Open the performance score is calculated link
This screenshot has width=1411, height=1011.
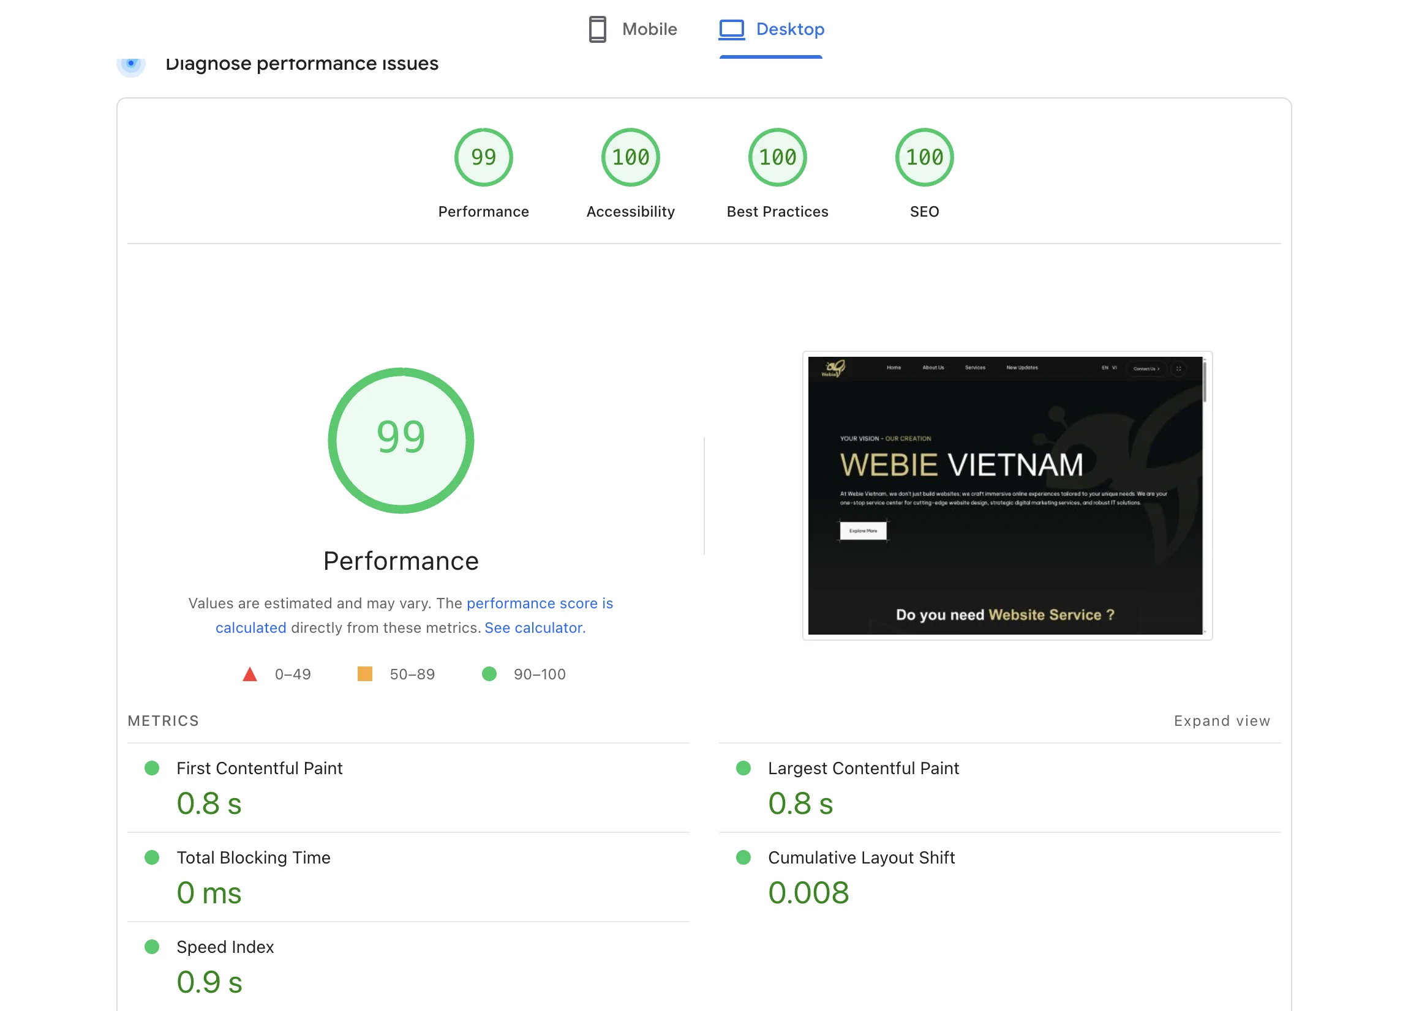click(539, 603)
